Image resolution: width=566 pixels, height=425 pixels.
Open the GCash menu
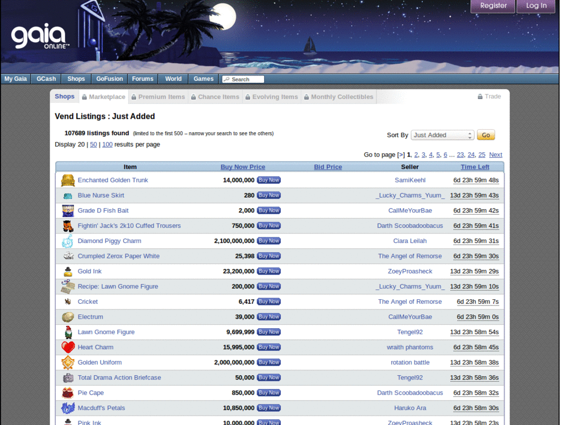[46, 79]
